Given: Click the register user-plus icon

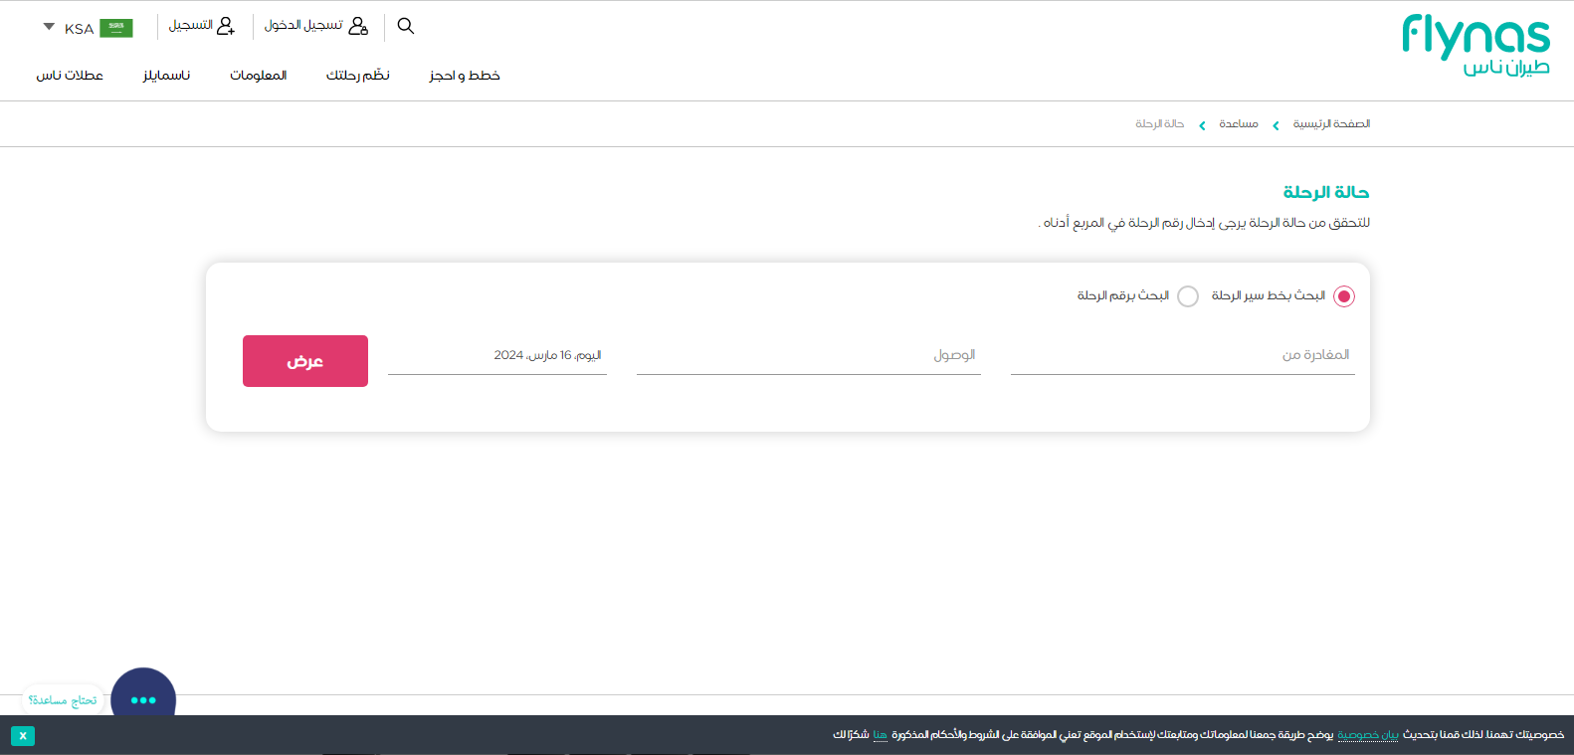Looking at the screenshot, I should pos(226,26).
